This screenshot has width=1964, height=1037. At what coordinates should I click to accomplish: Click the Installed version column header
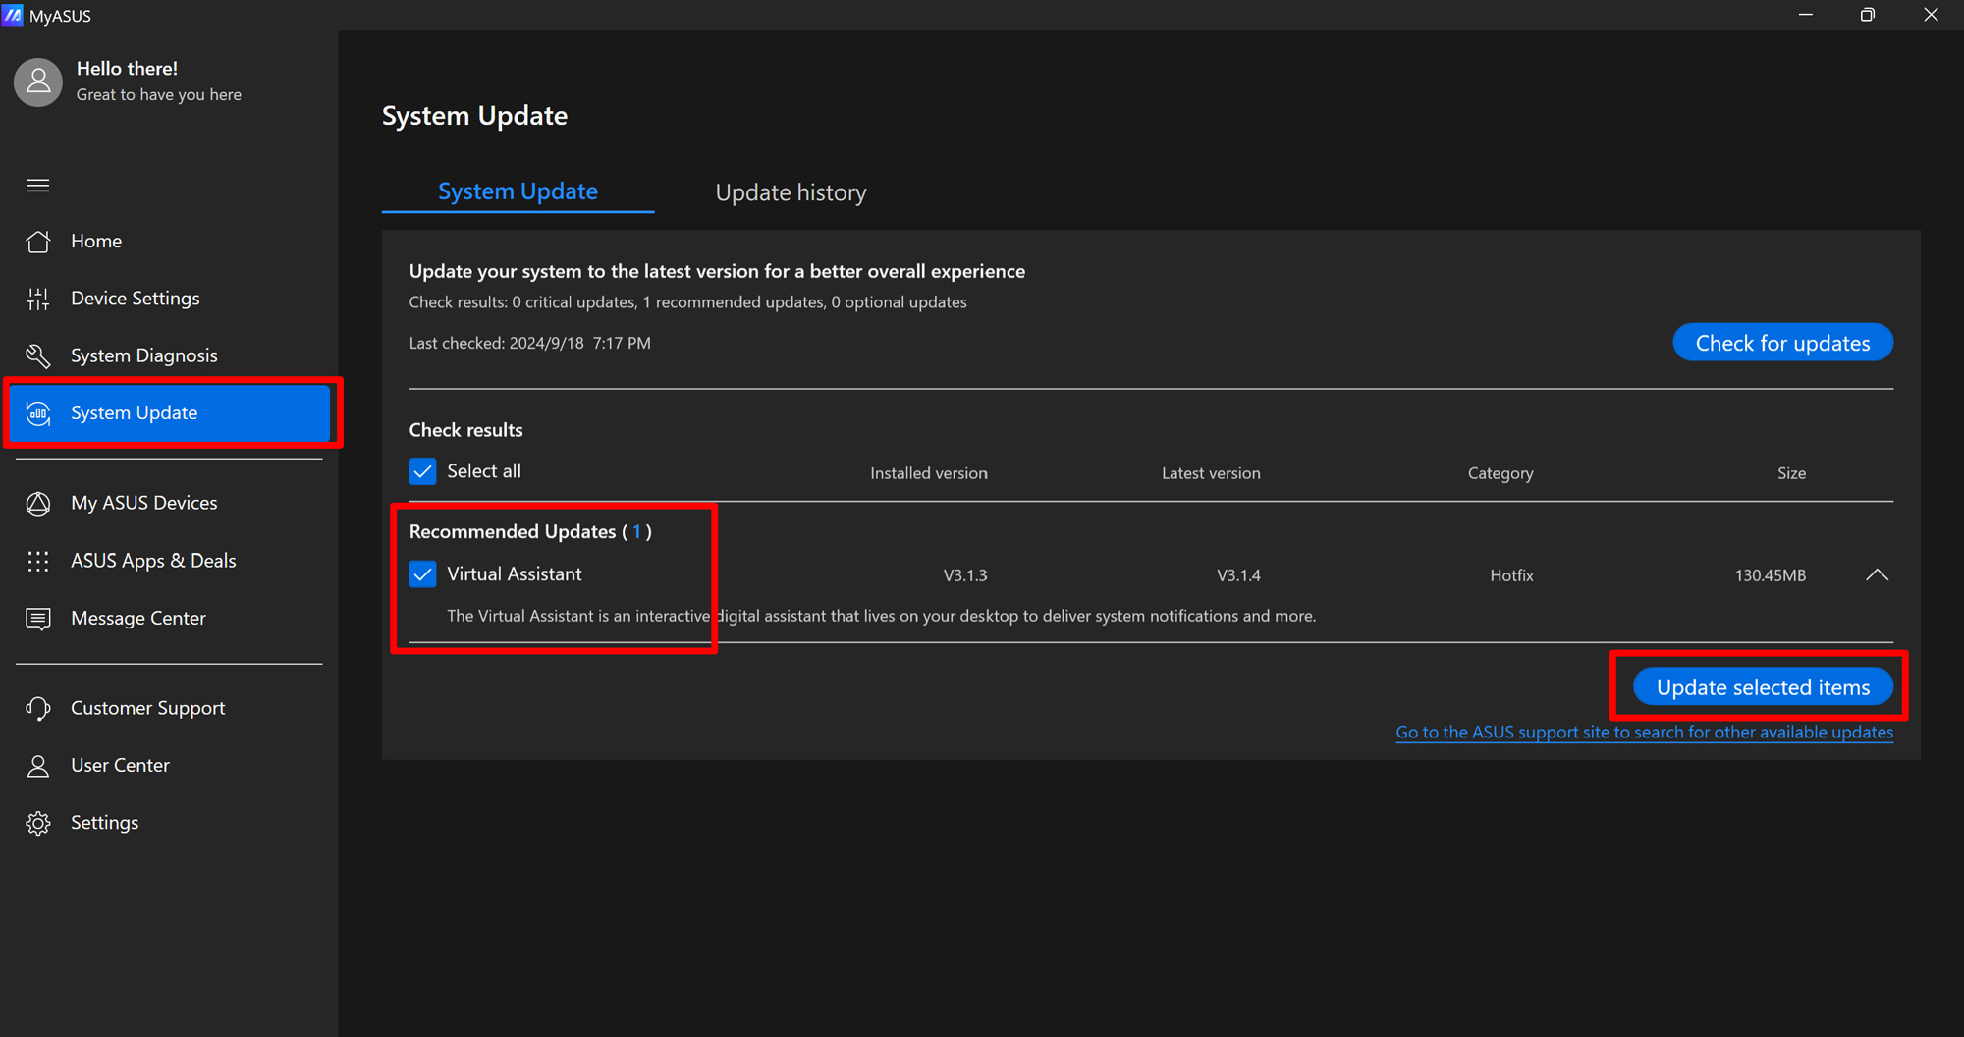[929, 473]
